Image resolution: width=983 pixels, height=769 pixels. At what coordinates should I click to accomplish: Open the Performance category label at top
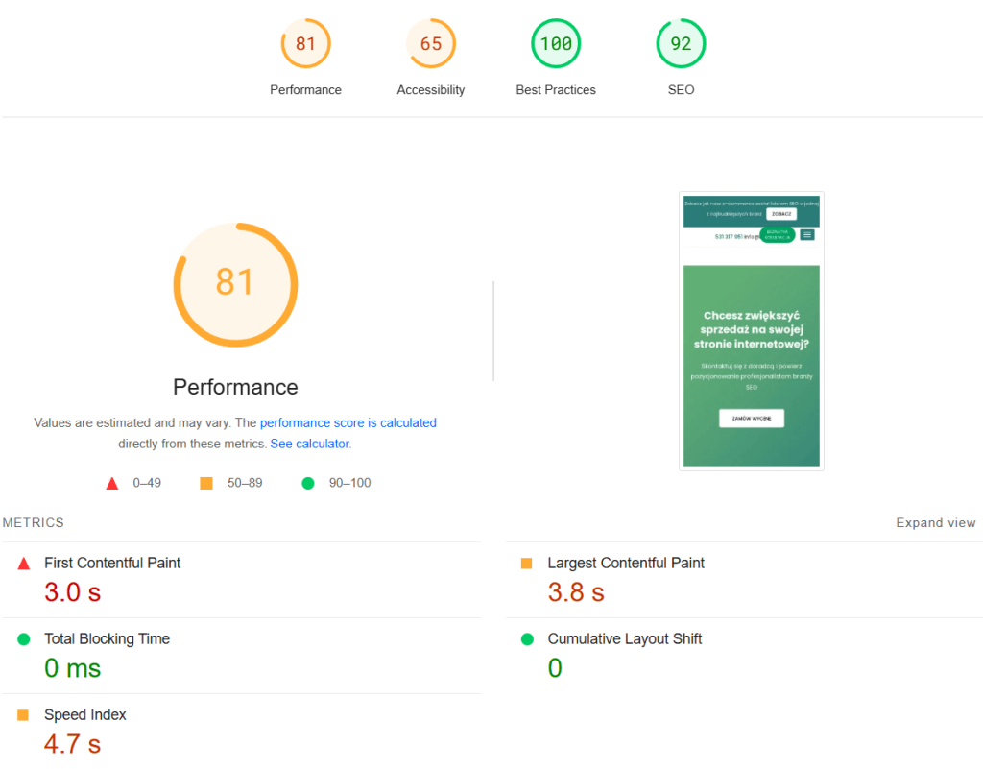click(305, 90)
